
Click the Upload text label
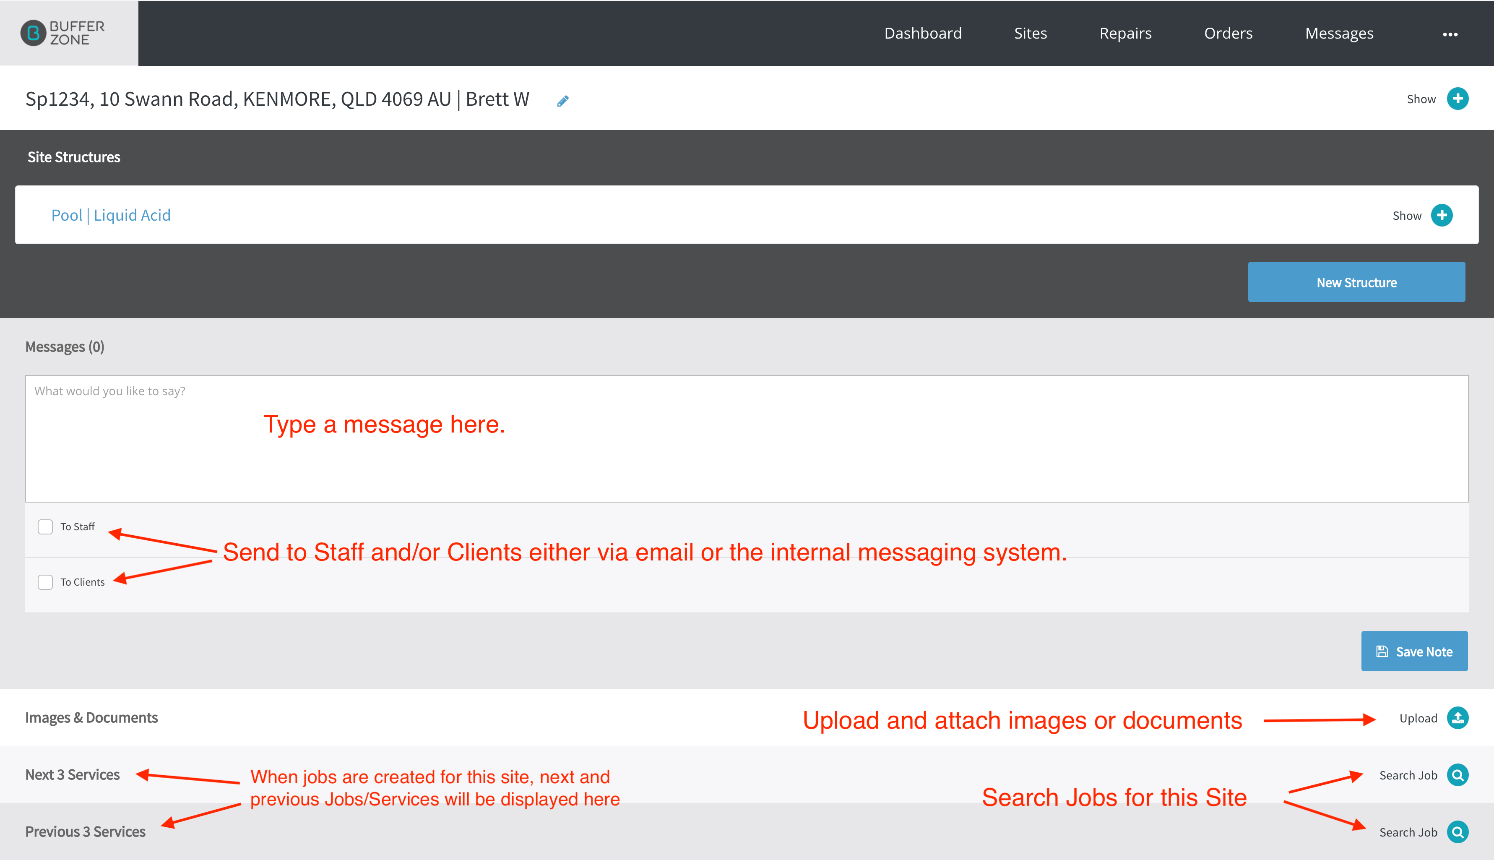coord(1419,718)
